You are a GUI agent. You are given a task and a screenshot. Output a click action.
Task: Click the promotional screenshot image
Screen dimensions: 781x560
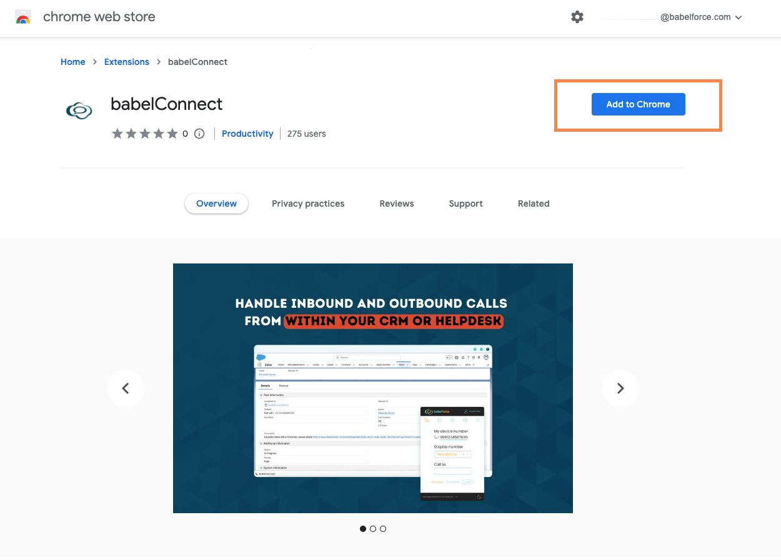point(373,388)
